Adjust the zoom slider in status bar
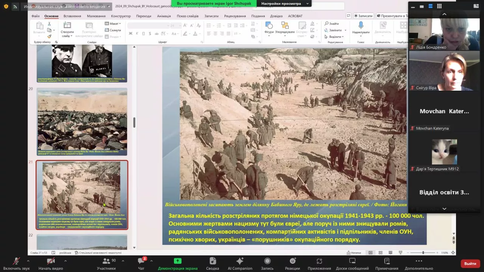 pyautogui.click(x=423, y=253)
